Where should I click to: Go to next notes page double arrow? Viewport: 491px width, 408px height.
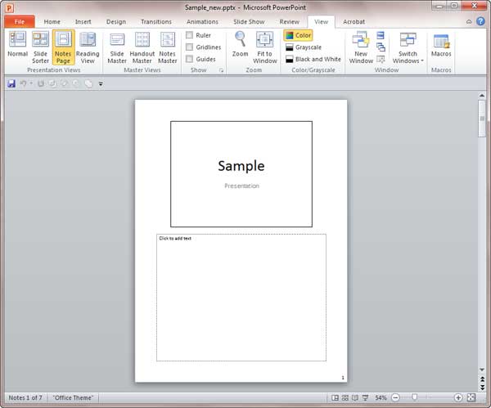[482, 387]
